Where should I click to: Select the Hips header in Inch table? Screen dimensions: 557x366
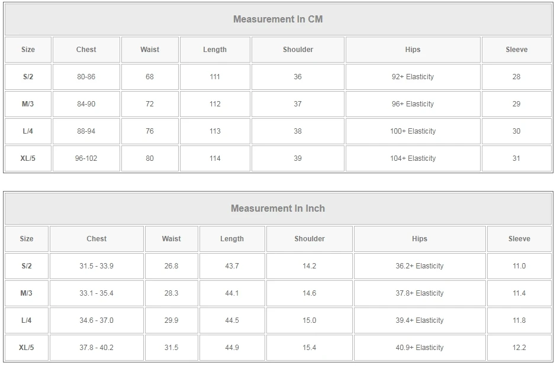pyautogui.click(x=420, y=239)
